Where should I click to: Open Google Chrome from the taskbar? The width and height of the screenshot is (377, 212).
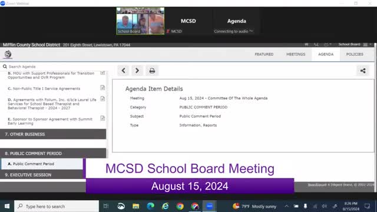180,206
